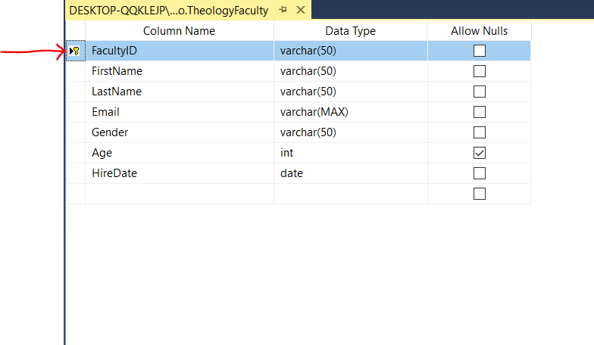Viewport: 594px width, 345px height.
Task: Select the Age column name cell
Action: [179, 153]
